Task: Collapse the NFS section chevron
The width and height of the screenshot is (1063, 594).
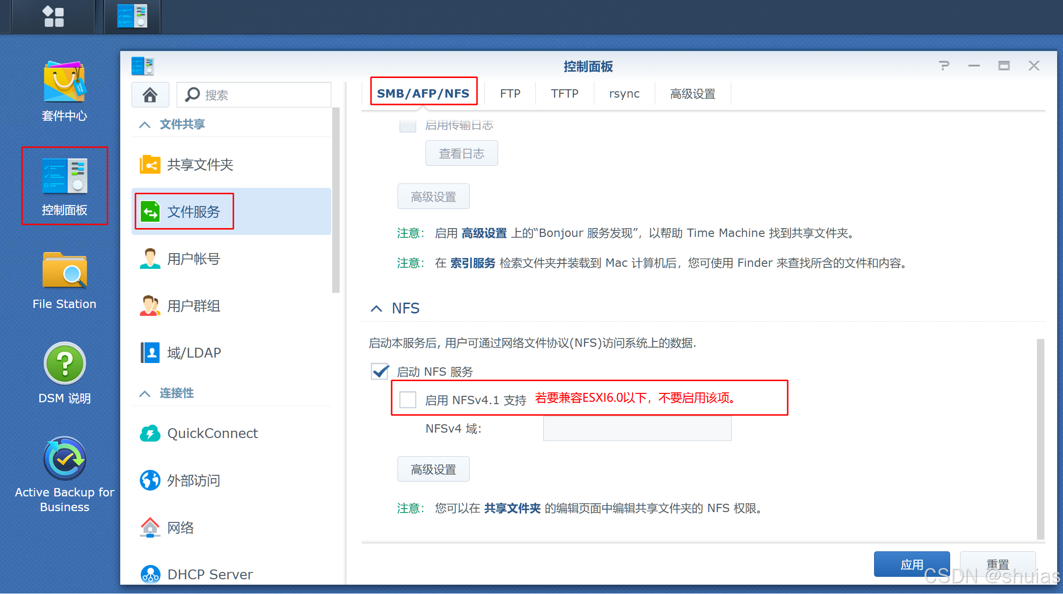Action: click(376, 309)
